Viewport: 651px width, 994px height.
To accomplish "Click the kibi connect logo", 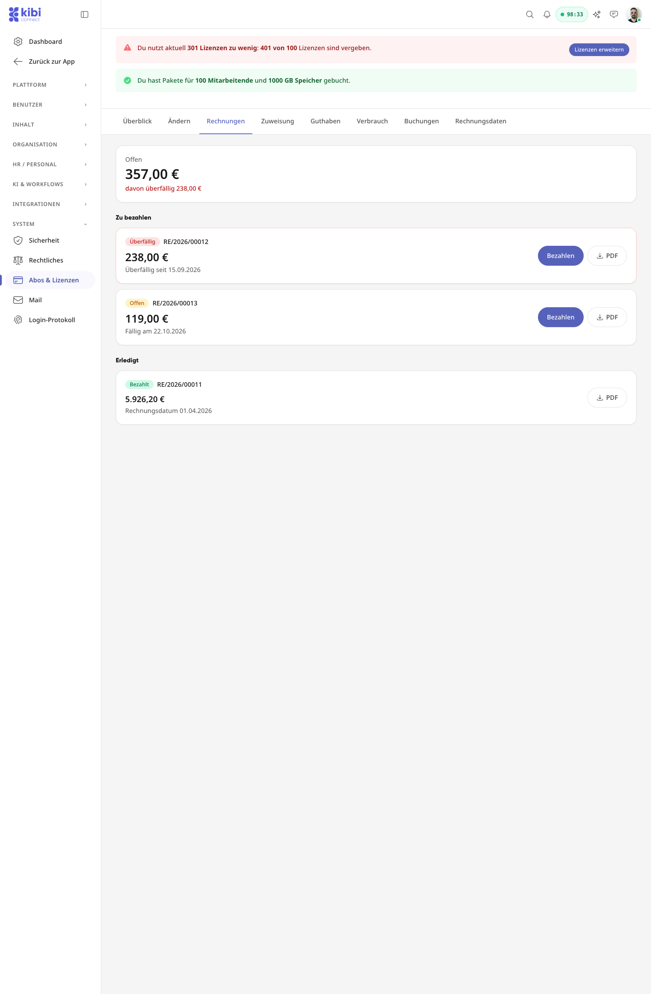I will 25,14.
